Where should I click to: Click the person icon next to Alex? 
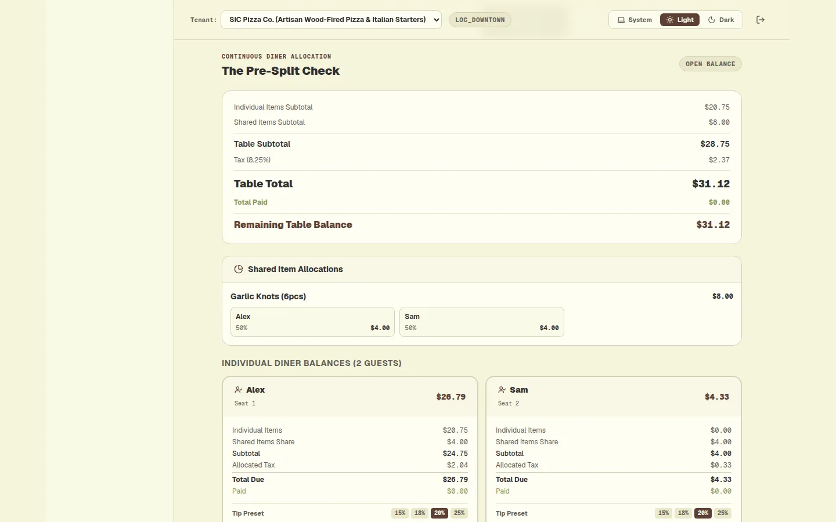(x=238, y=390)
